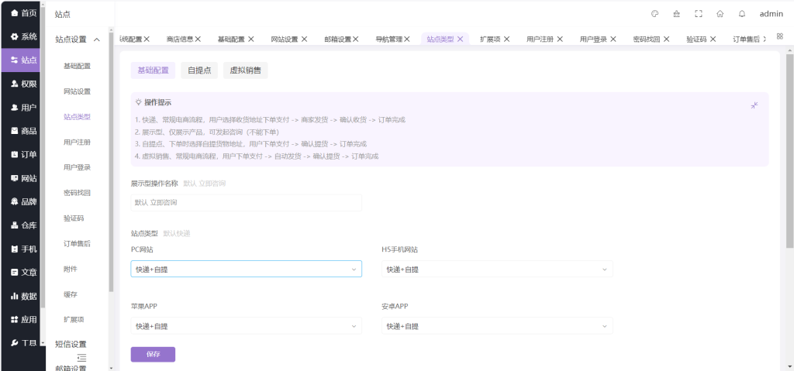This screenshot has width=794, height=371.
Task: Open the admin user menu
Action: (x=771, y=14)
